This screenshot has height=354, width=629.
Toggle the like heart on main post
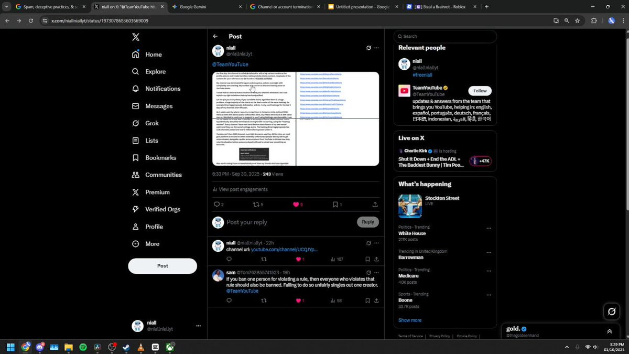click(x=296, y=205)
